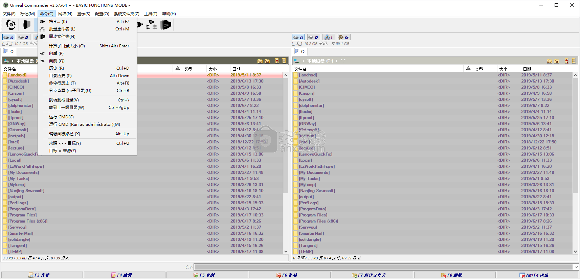The height and width of the screenshot is (279, 580).
Task: Click the folder icon of [Autodesk] in right panel
Action: [296, 81]
